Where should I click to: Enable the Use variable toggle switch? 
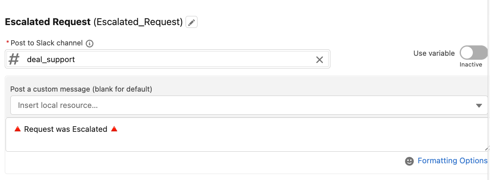[x=474, y=53]
